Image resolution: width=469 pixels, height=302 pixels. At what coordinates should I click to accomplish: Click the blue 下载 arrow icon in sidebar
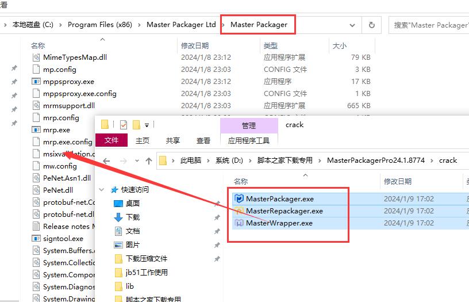[118, 217]
